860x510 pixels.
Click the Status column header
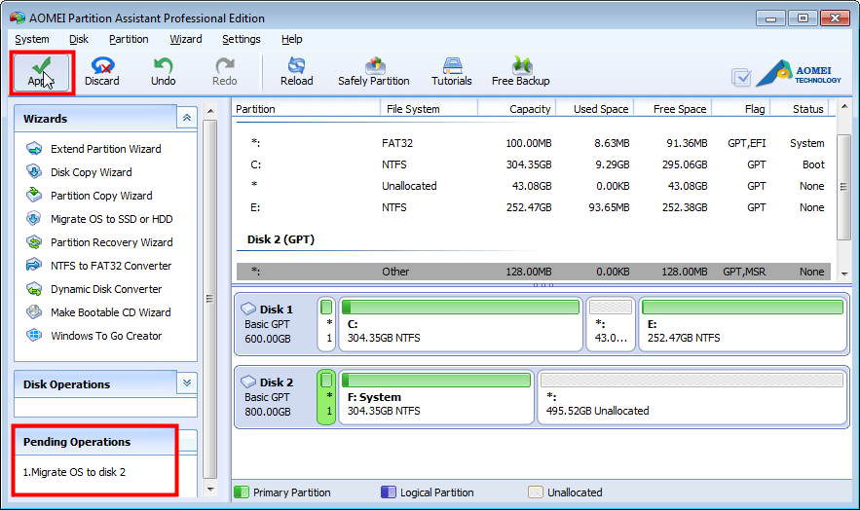click(x=800, y=108)
